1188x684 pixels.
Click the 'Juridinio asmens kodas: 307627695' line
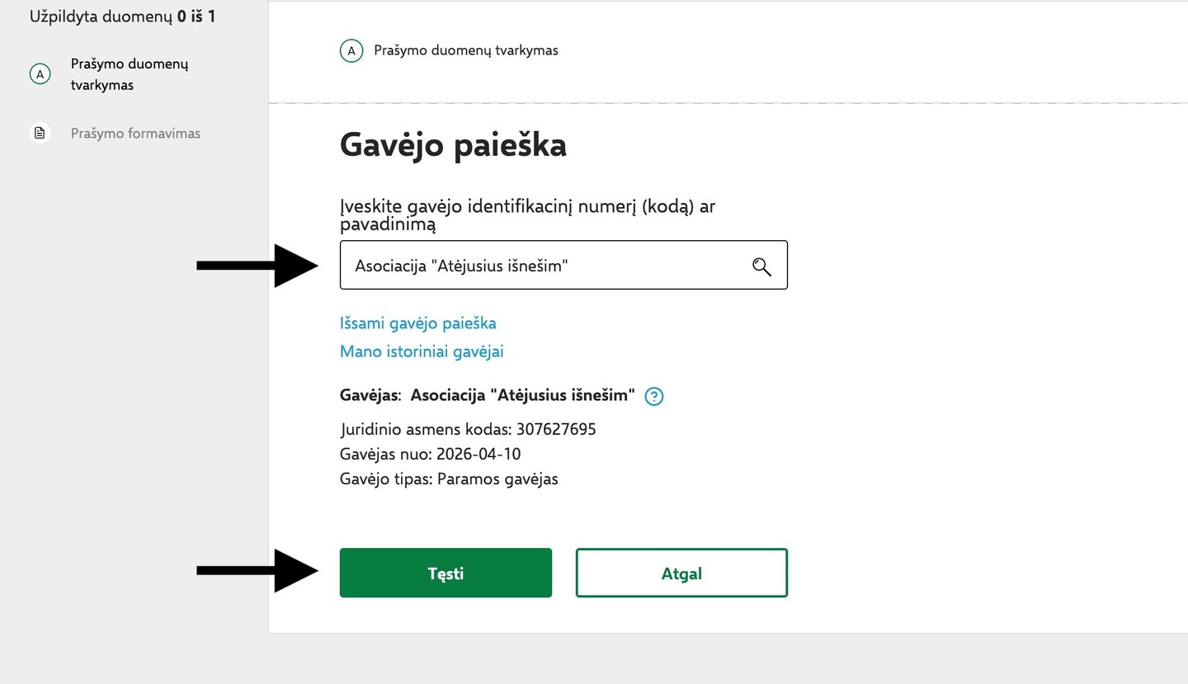tap(468, 429)
